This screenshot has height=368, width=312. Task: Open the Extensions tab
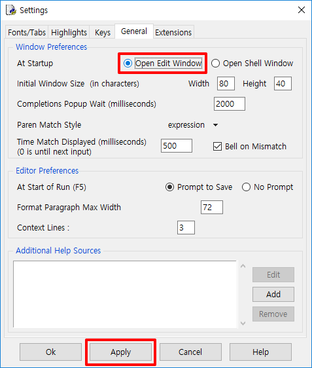pyautogui.click(x=173, y=32)
